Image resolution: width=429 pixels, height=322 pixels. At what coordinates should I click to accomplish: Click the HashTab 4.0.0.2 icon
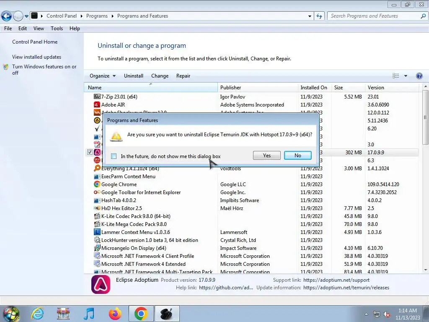pyautogui.click(x=97, y=200)
